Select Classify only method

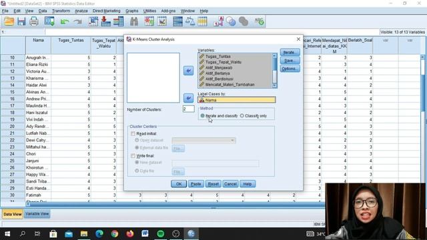click(x=254, y=116)
